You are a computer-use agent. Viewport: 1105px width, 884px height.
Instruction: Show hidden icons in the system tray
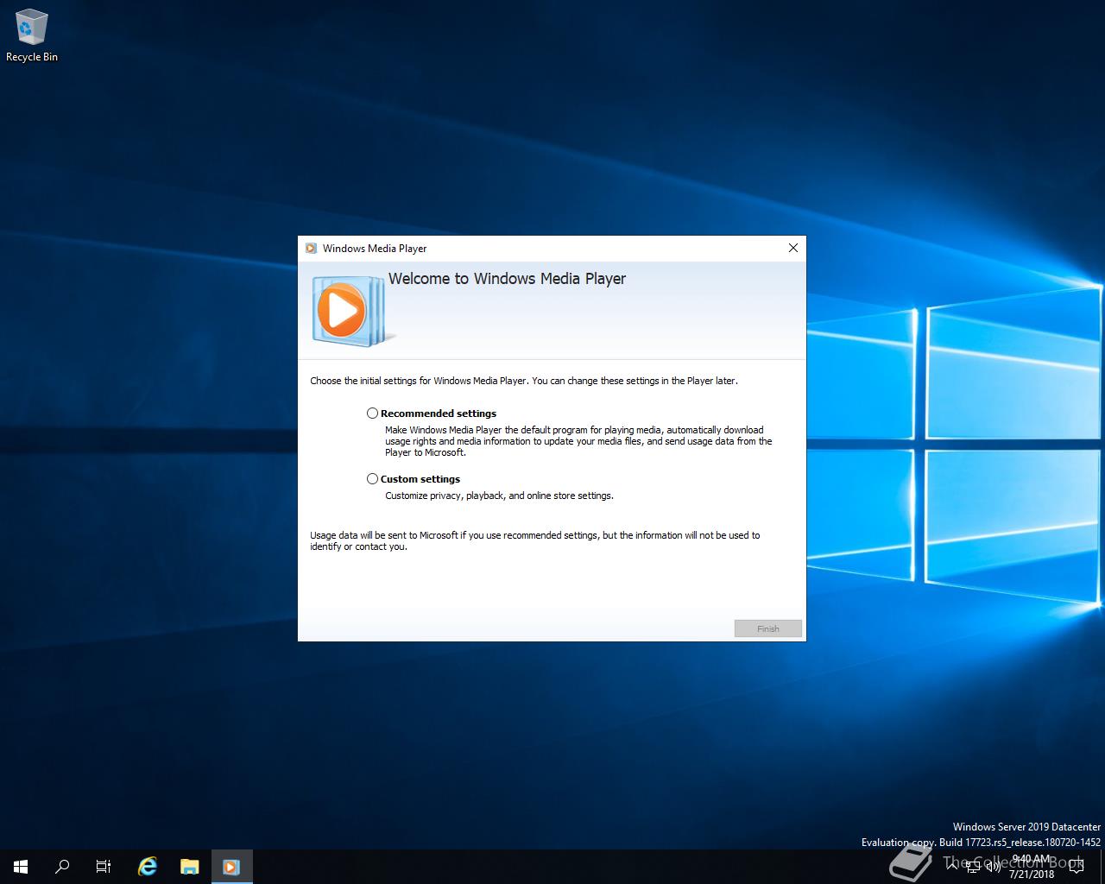952,866
